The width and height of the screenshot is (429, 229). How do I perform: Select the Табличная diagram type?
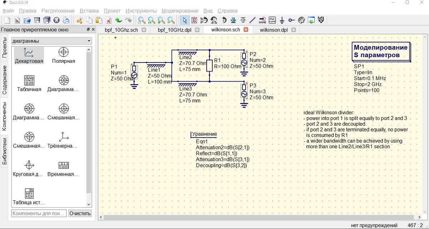[x=29, y=84]
